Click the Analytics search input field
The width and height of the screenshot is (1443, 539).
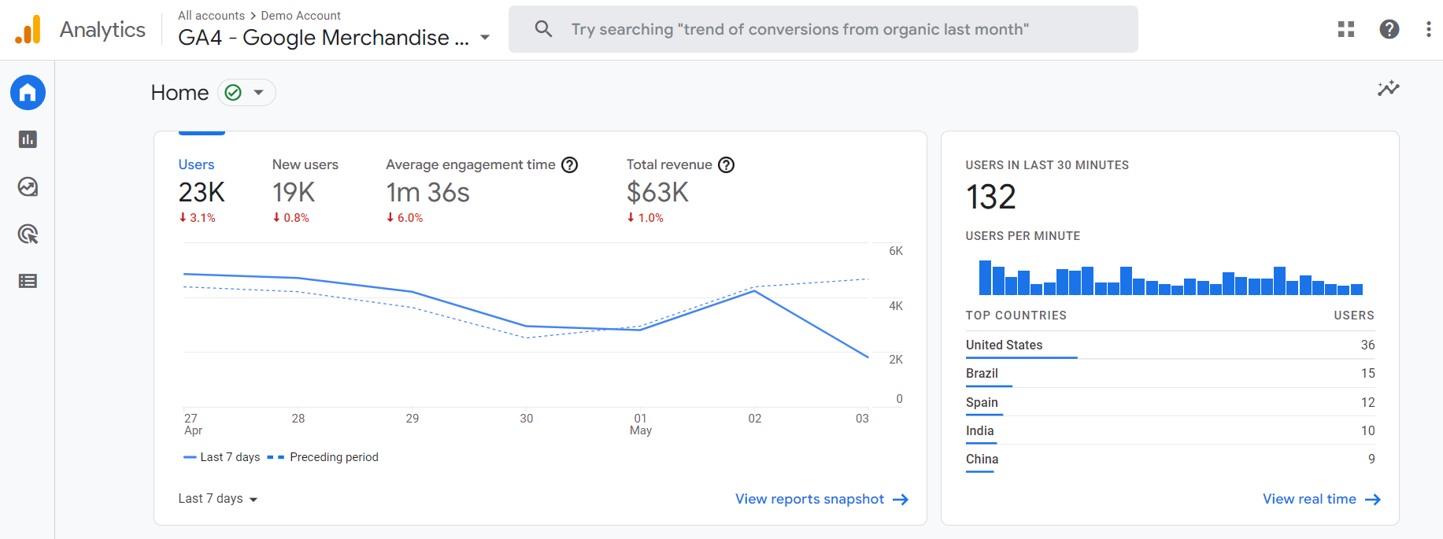point(823,29)
